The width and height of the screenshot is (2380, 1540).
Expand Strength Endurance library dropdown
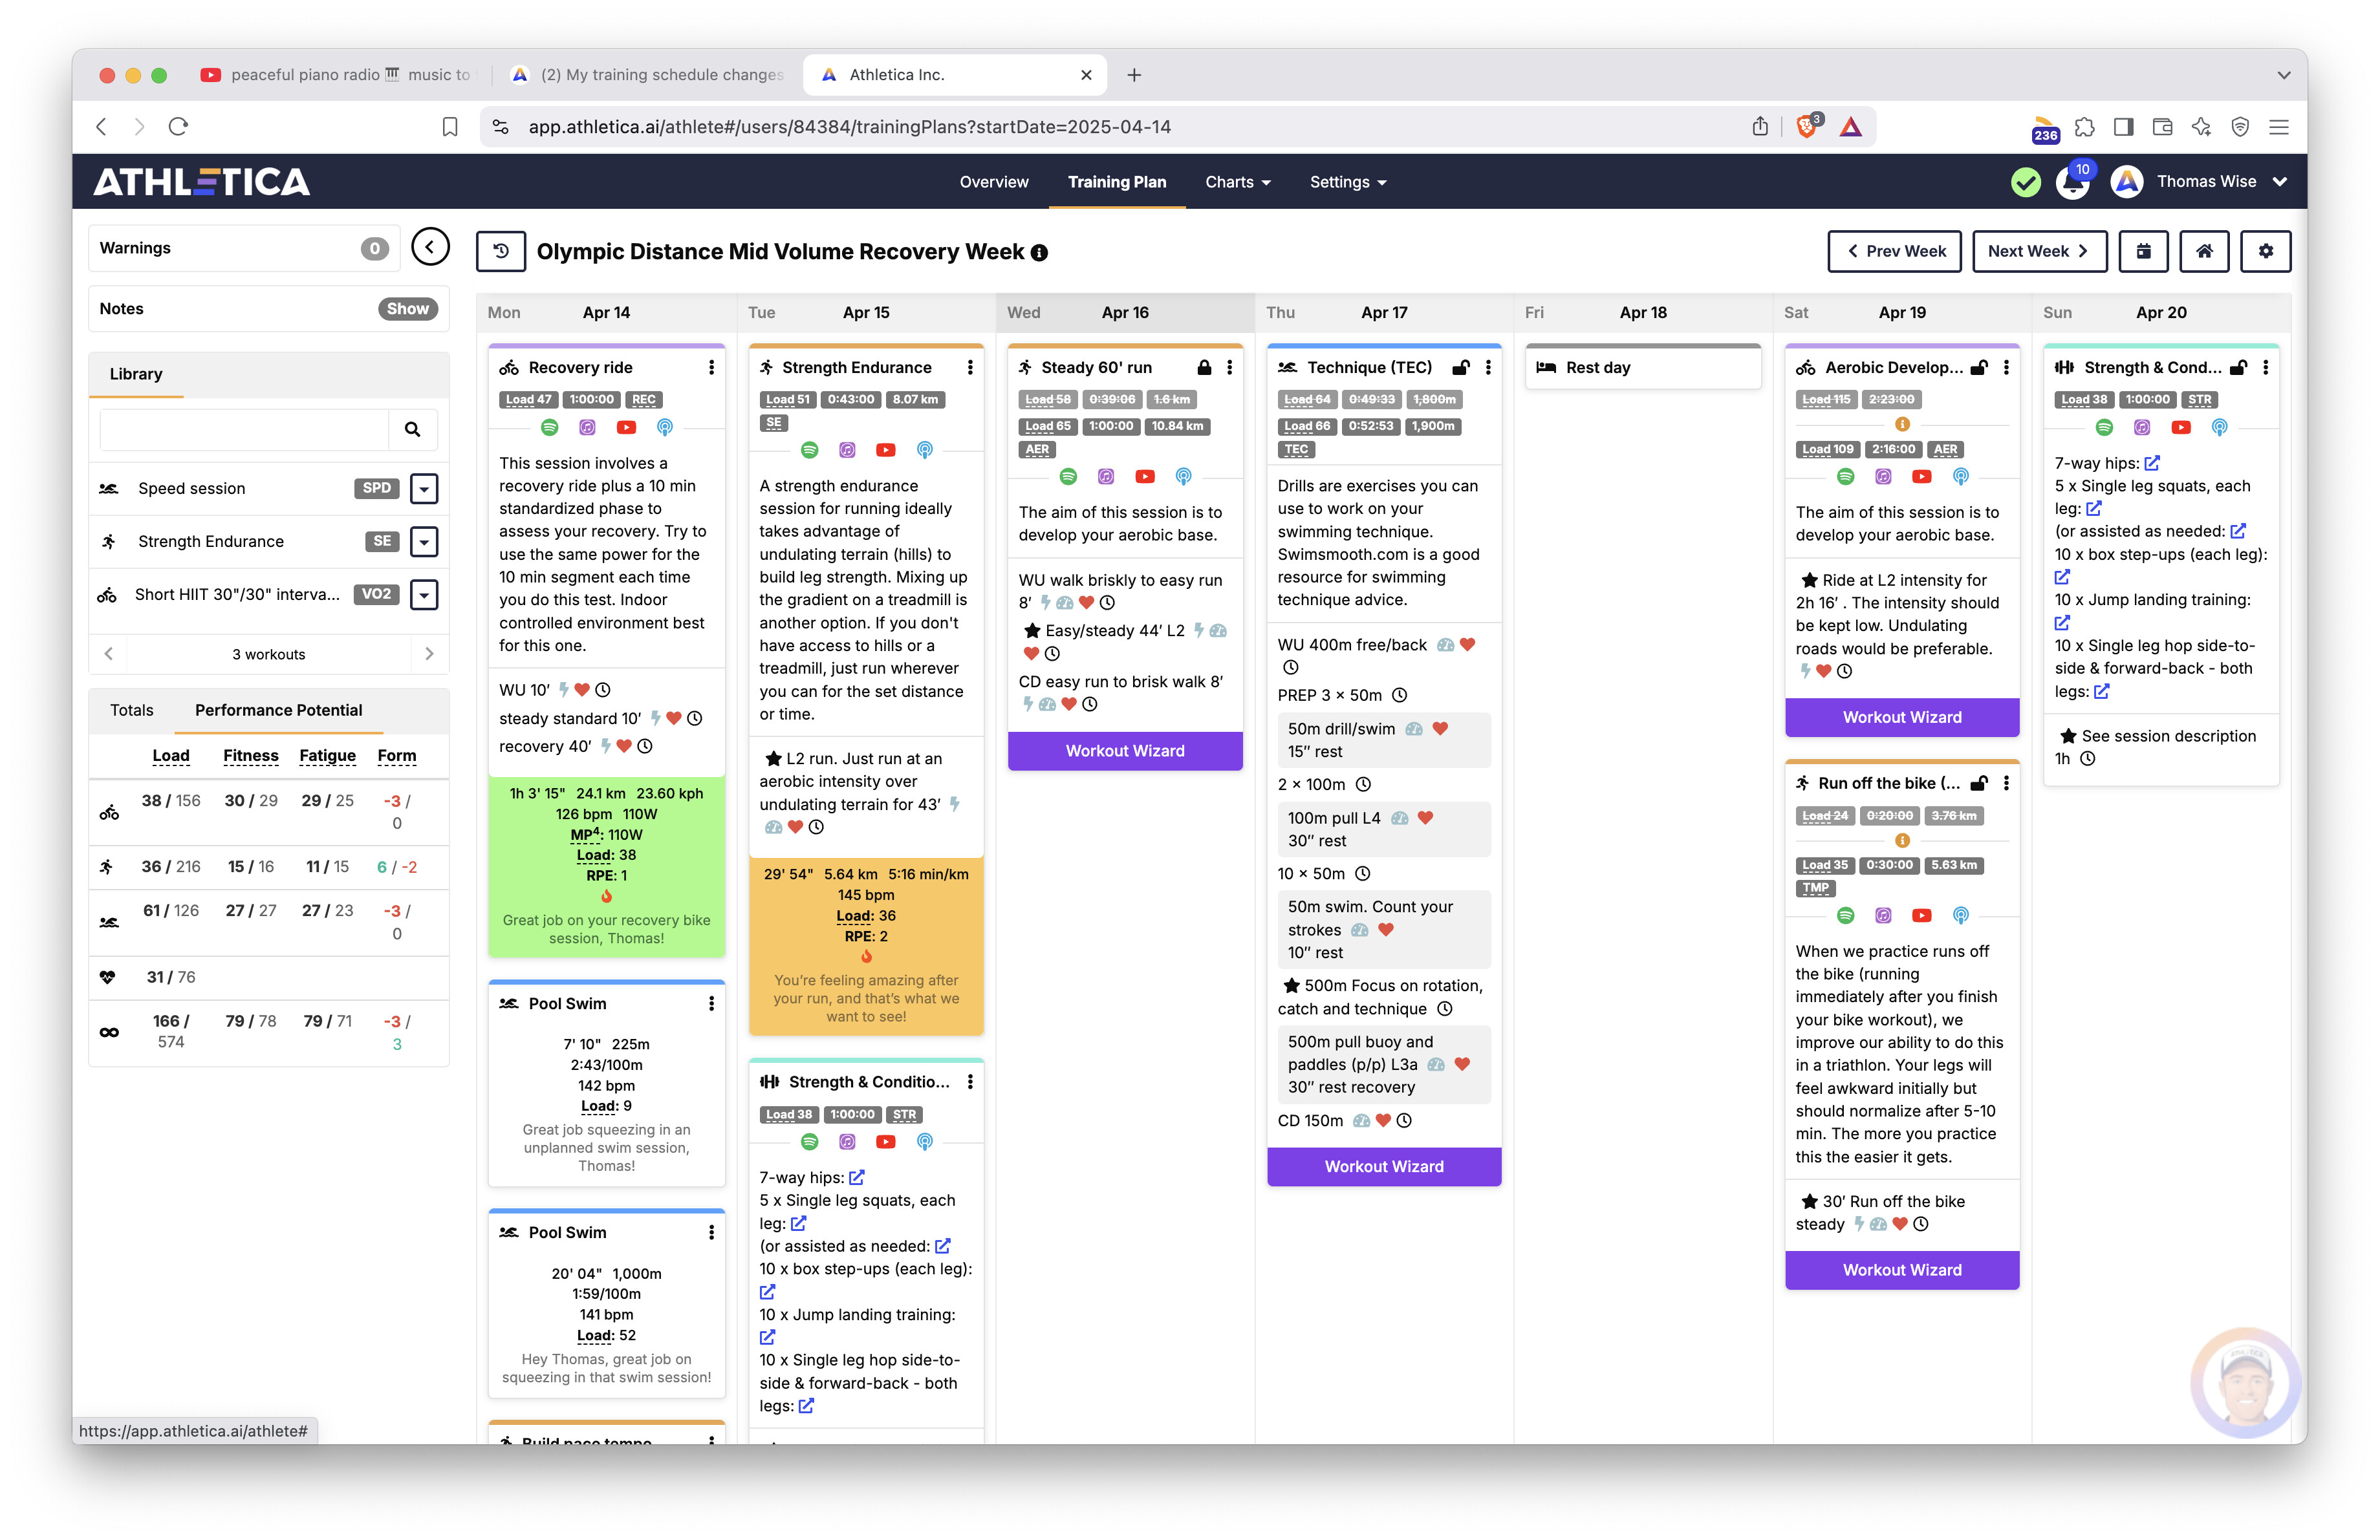coord(424,542)
